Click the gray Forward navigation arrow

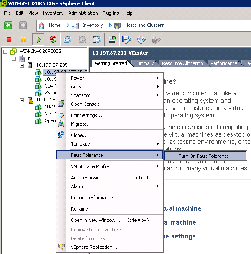[x=23, y=25]
